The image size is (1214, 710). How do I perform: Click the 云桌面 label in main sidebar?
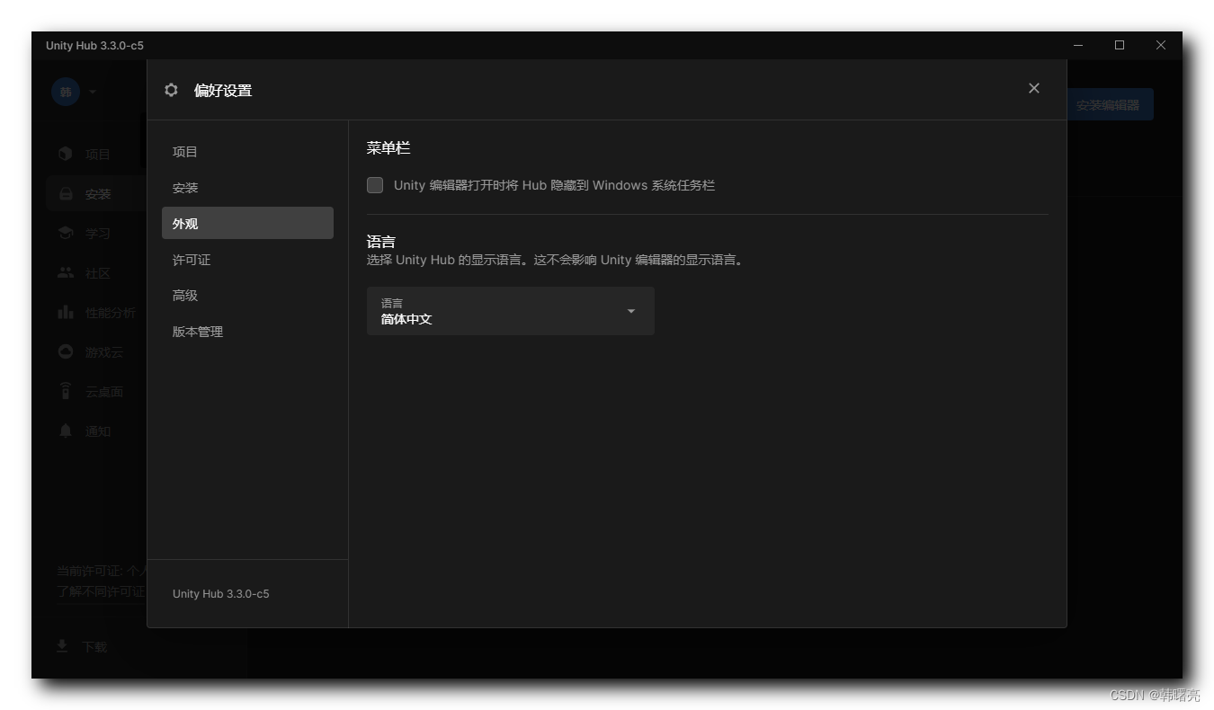pos(104,392)
